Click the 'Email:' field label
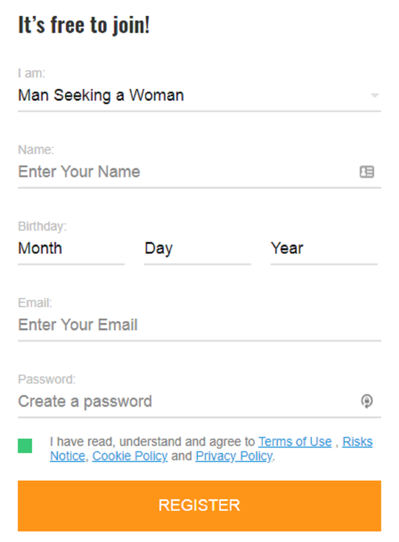Image resolution: width=399 pixels, height=542 pixels. click(35, 303)
